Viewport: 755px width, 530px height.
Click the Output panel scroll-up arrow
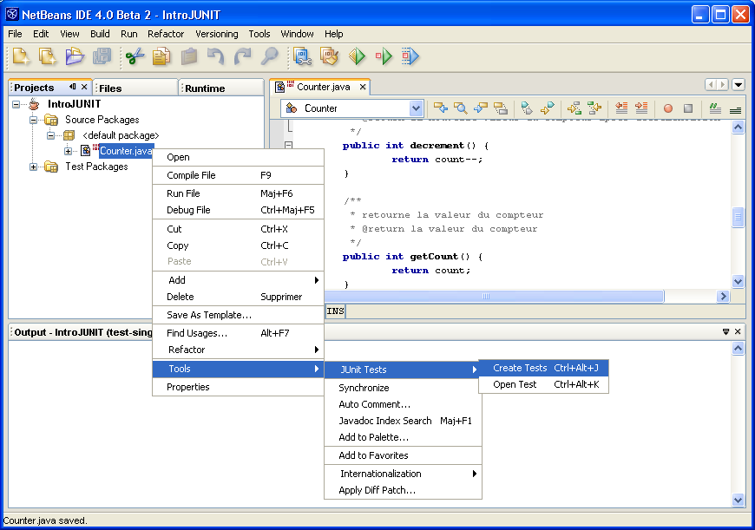tap(738, 349)
